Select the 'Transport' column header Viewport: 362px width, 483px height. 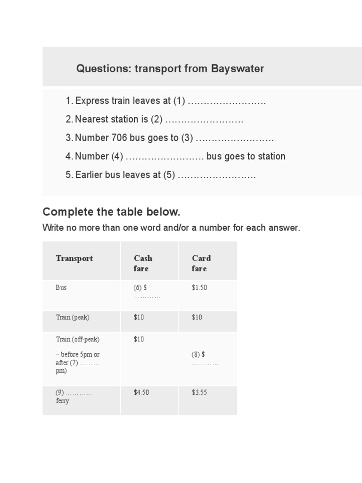tap(74, 258)
